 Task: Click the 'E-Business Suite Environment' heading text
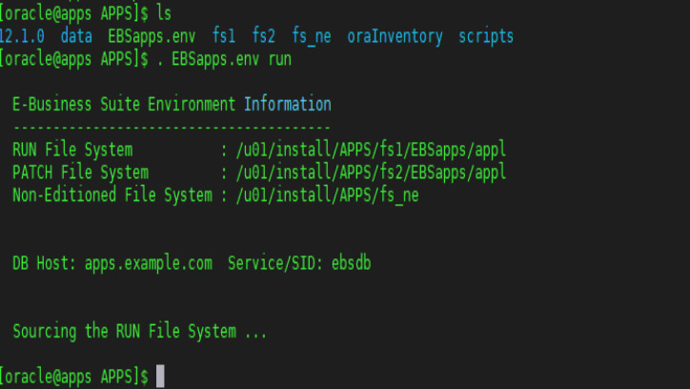(124, 104)
